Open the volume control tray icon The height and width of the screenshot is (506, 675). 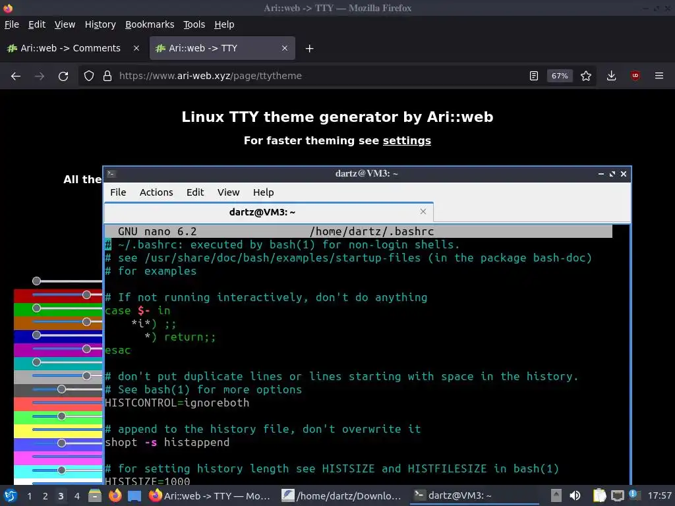[575, 495]
